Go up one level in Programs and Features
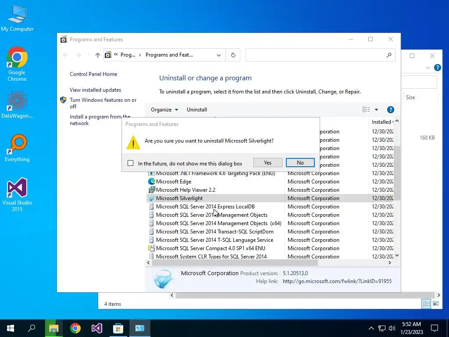Image resolution: width=449 pixels, height=337 pixels. click(98, 55)
